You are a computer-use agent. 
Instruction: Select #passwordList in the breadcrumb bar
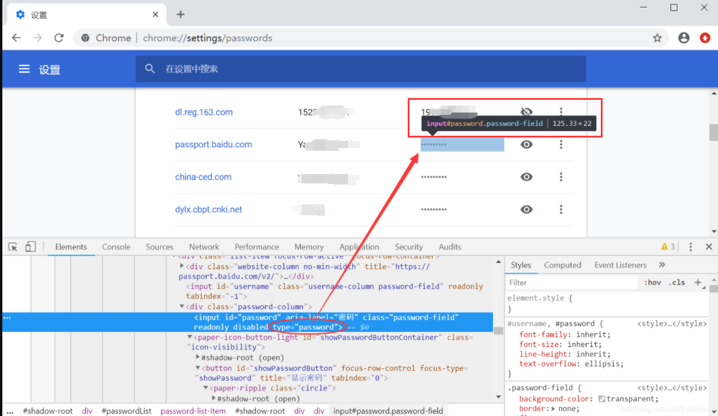click(x=126, y=411)
